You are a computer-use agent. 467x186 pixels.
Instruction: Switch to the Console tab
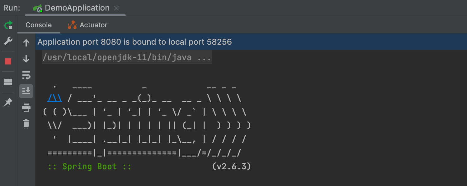tap(39, 25)
